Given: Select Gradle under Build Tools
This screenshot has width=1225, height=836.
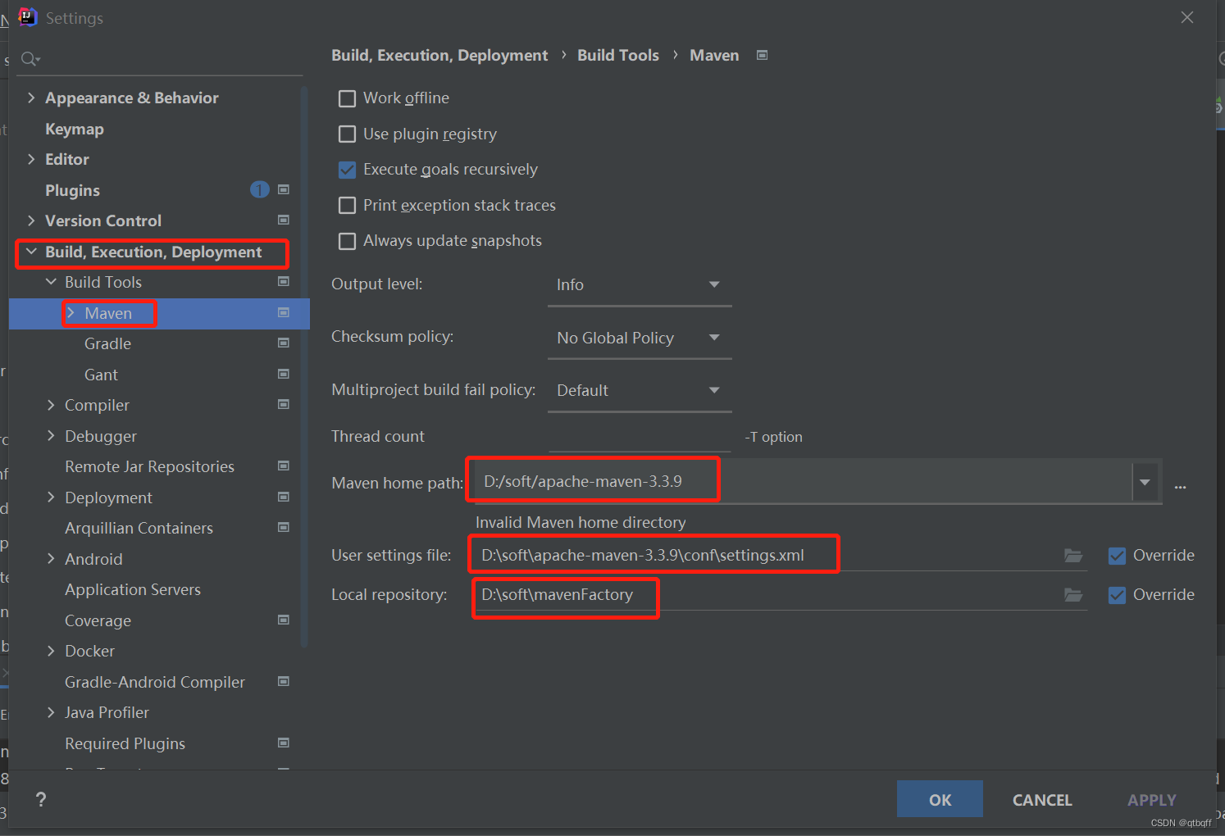Looking at the screenshot, I should point(107,343).
